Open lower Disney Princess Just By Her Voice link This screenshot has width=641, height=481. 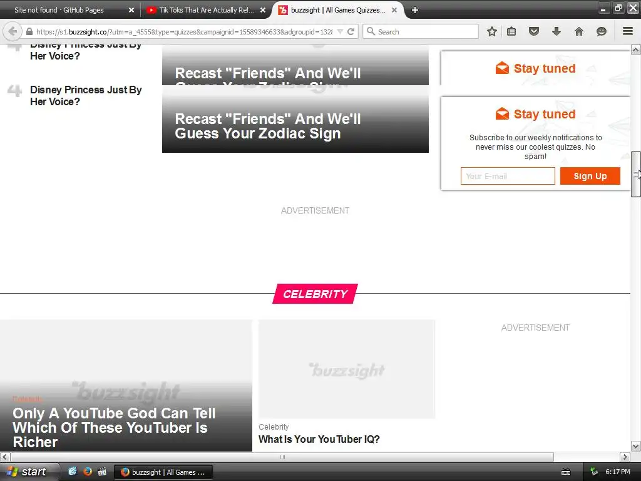86,96
